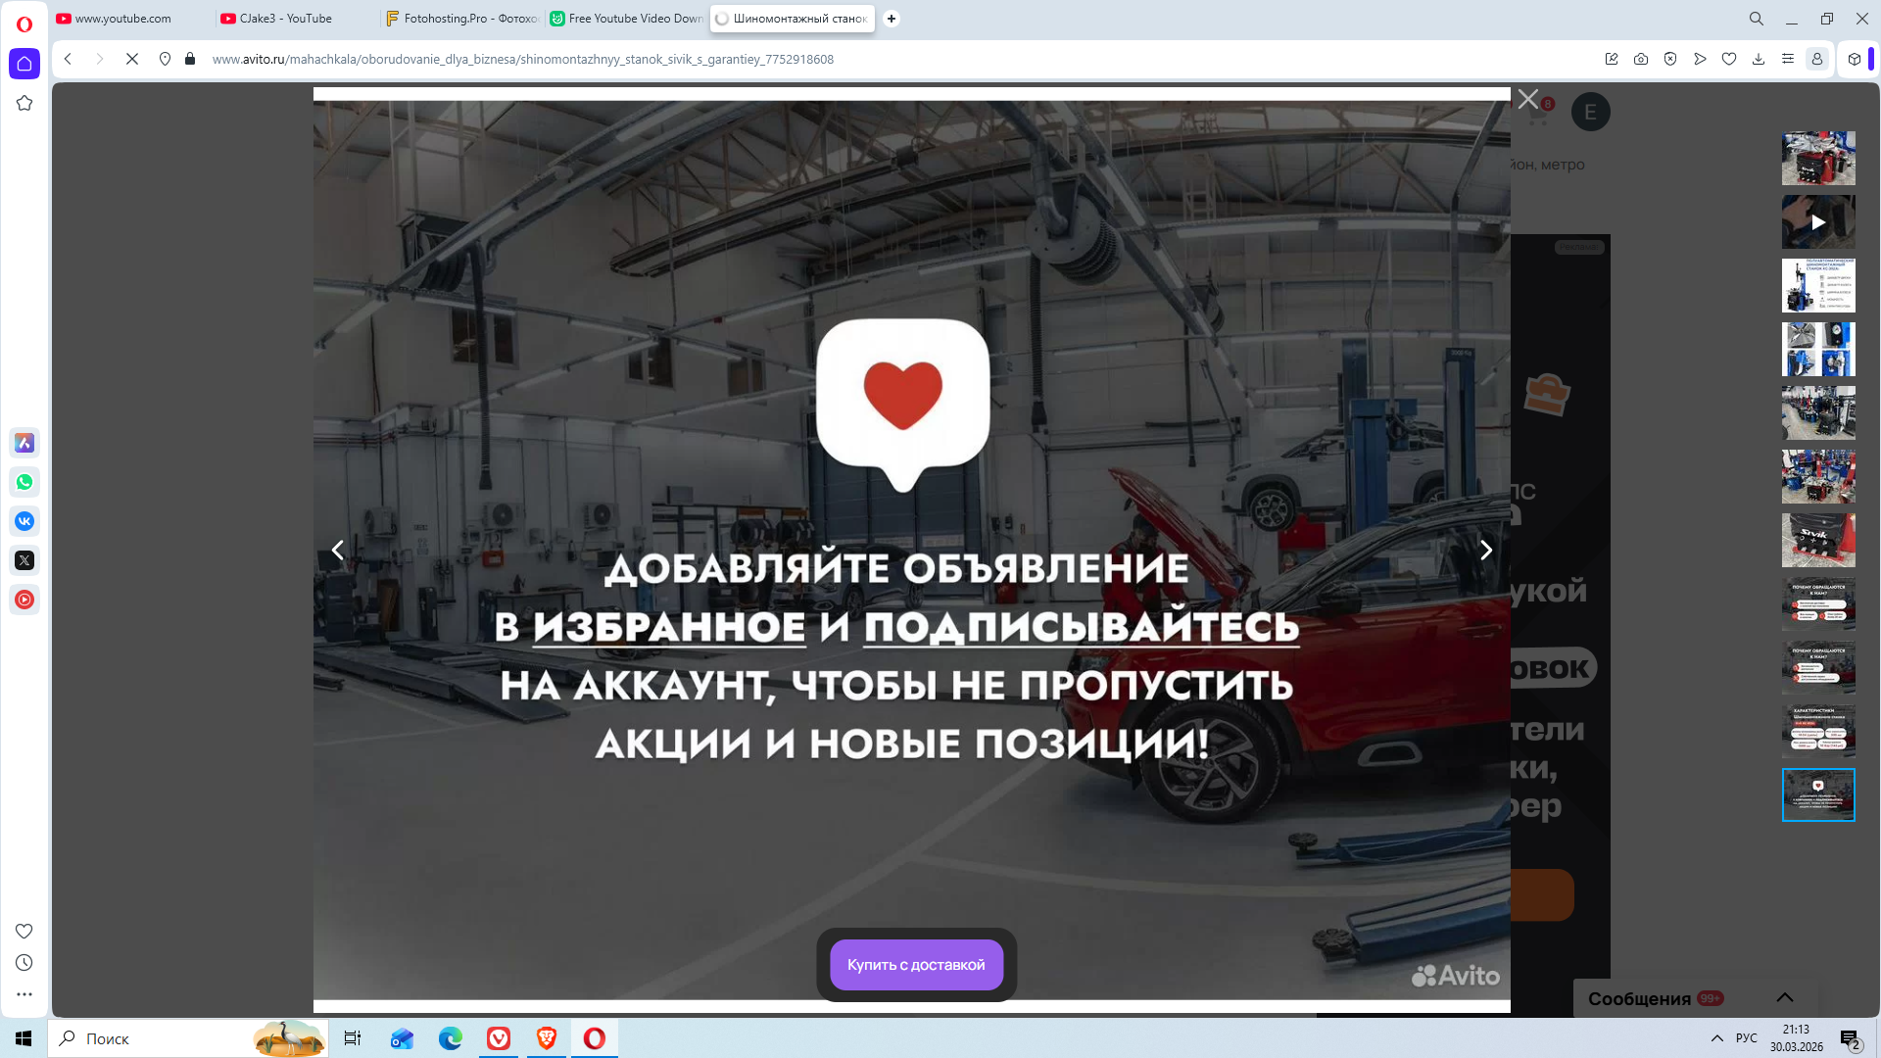Show next photo with right arrow
This screenshot has height=1058, width=1881.
tap(1485, 551)
